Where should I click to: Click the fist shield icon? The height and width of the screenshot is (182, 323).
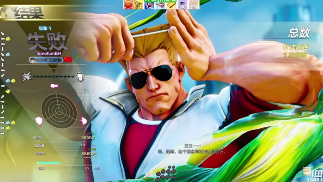[x=80, y=76]
